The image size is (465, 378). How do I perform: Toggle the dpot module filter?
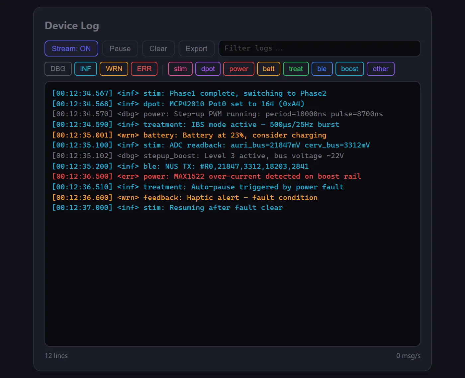[x=208, y=69]
